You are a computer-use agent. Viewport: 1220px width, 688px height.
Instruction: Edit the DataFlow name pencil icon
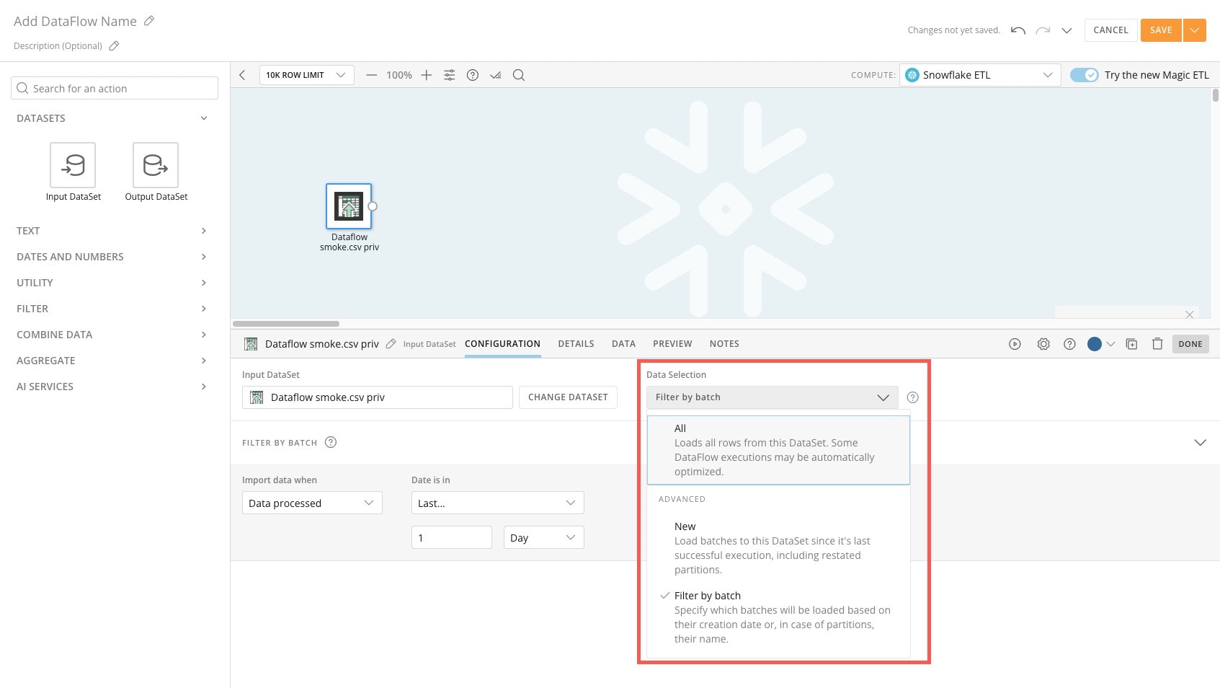(149, 21)
